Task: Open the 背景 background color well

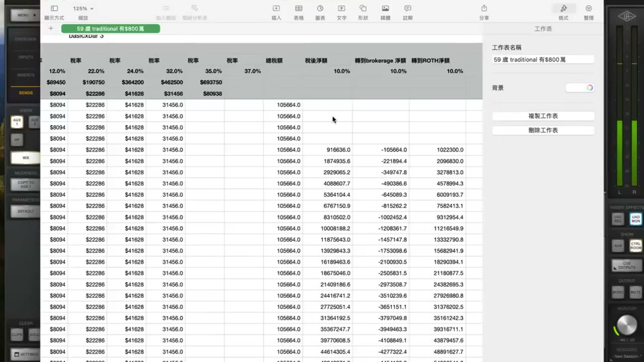Action: [x=580, y=87]
